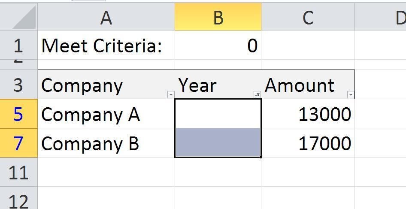Open the Company column filter dropdown

171,94
